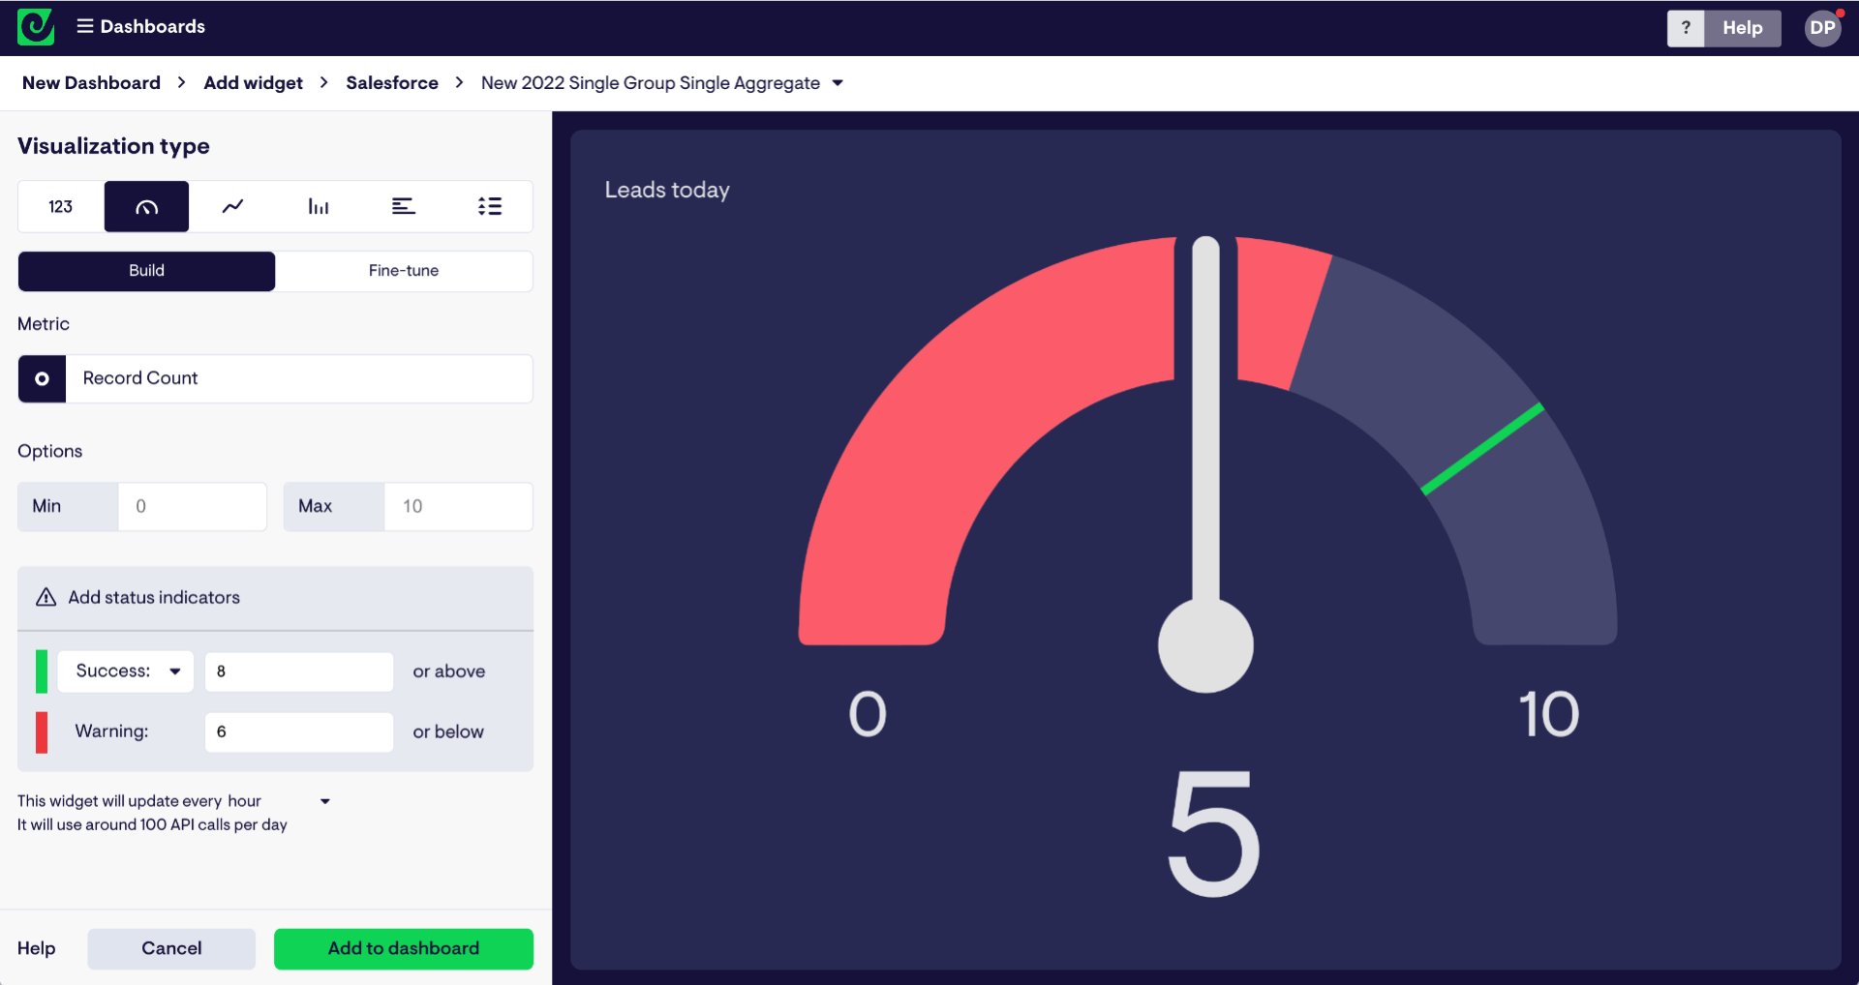This screenshot has height=985, width=1859.
Task: Click the Geckoboard logo icon
Action: point(36,27)
